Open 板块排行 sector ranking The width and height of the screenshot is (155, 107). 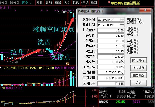(x=138, y=68)
